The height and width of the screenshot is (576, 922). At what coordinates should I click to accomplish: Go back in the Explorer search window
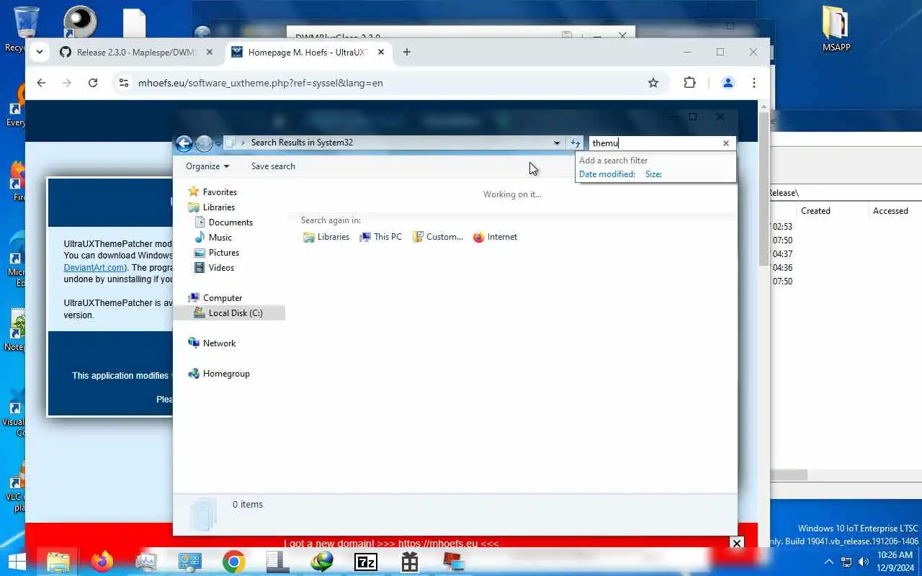pos(184,143)
